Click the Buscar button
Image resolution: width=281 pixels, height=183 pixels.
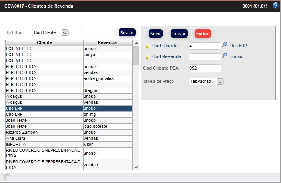(x=127, y=33)
